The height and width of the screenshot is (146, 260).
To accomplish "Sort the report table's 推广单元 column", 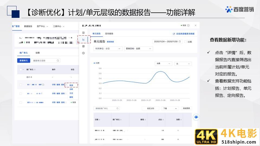I will [x=121, y=120].
